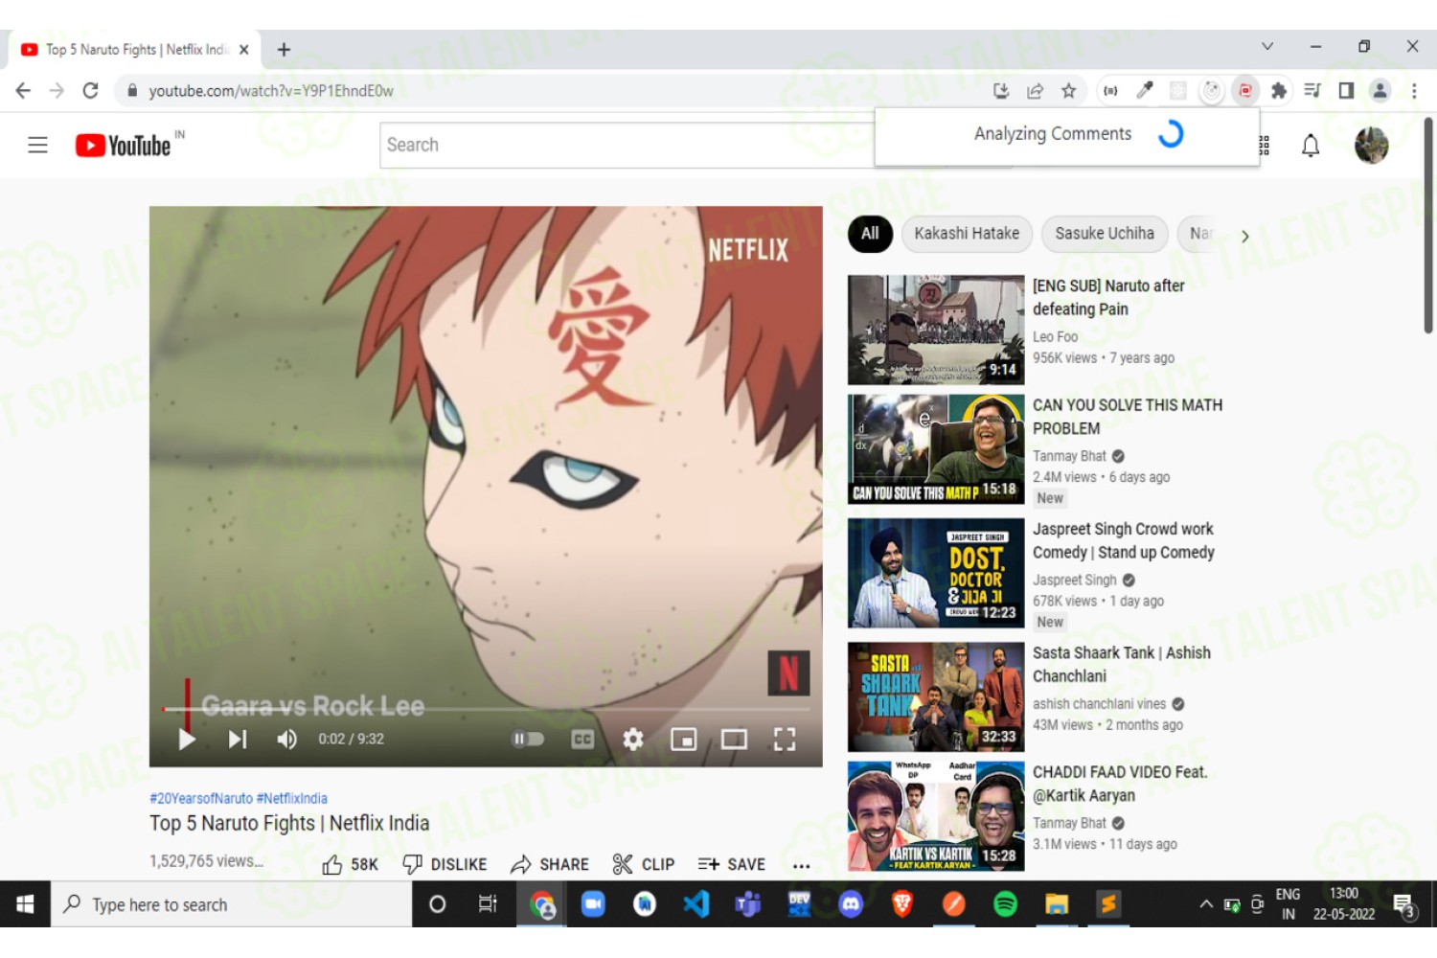Viewport: 1437px width, 958px height.
Task: Open the red YouTube comment analyzer extension
Action: [1245, 91]
